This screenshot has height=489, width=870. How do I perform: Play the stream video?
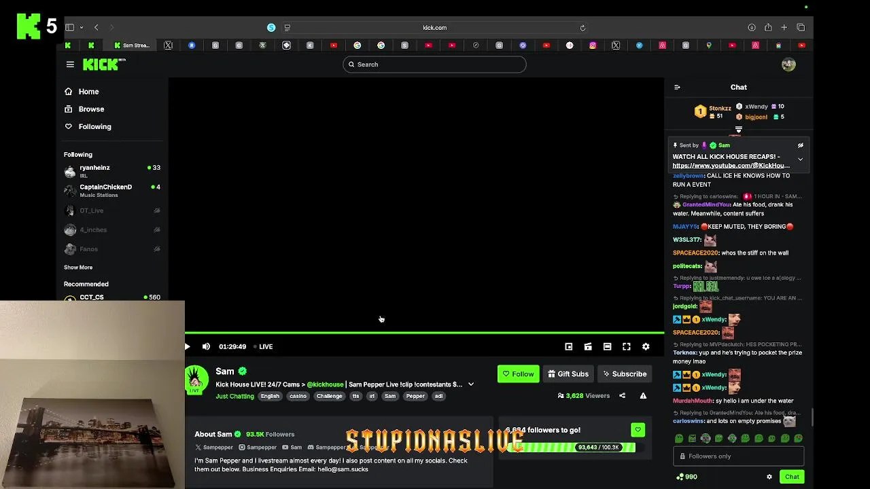[188, 346]
